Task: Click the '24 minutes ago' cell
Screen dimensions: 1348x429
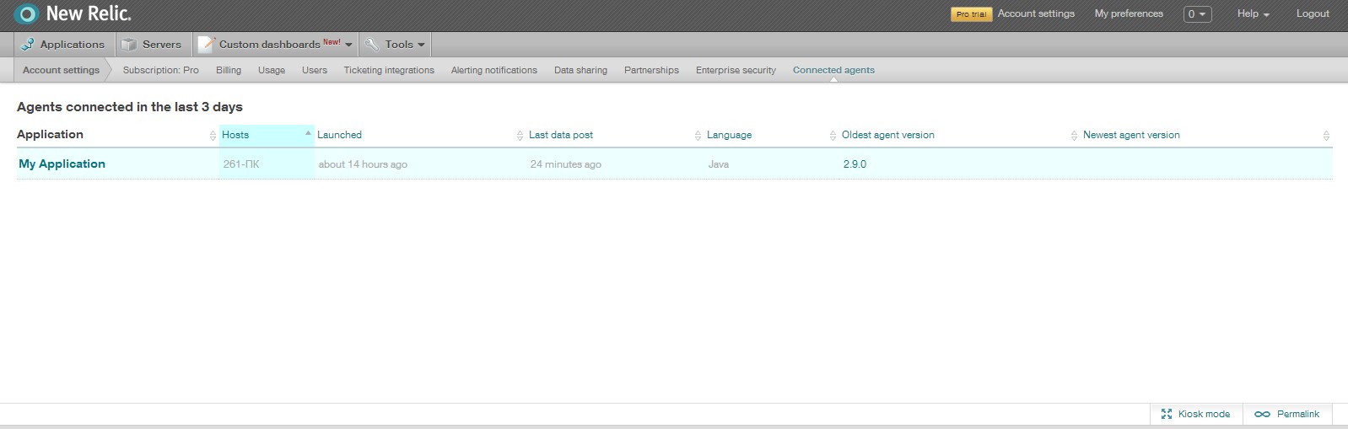Action: [x=565, y=164]
